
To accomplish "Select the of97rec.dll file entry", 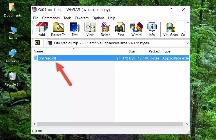I will pyautogui.click(x=111, y=58).
